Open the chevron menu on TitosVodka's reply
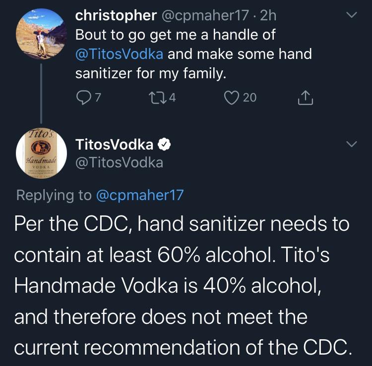 click(350, 145)
